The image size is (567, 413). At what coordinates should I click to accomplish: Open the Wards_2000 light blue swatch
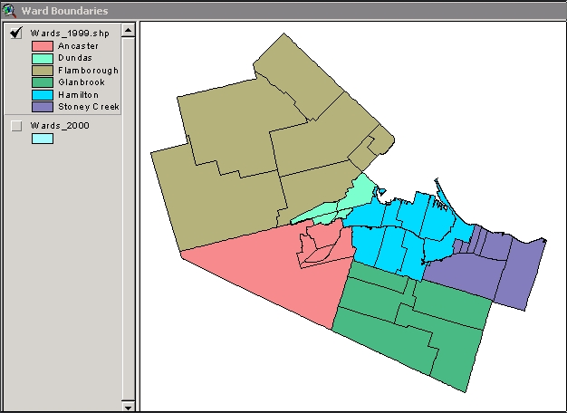[x=43, y=139]
